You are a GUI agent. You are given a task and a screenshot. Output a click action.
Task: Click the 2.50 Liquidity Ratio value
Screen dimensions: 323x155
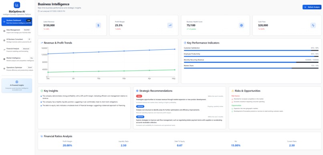(123, 145)
